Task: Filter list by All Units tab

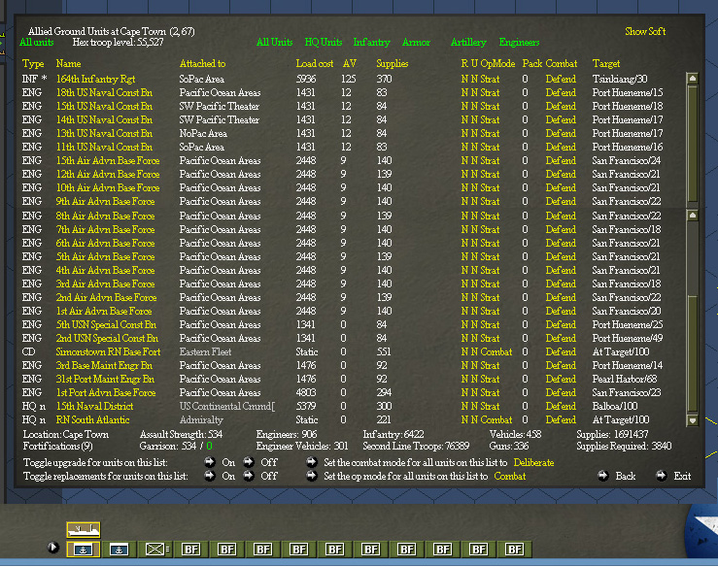Action: [274, 42]
